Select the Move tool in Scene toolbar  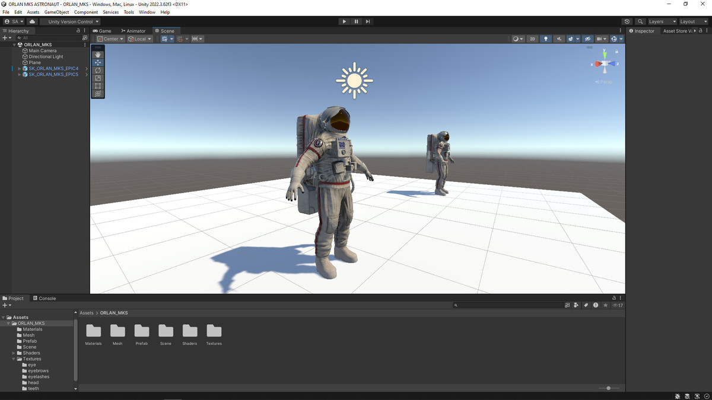(98, 62)
